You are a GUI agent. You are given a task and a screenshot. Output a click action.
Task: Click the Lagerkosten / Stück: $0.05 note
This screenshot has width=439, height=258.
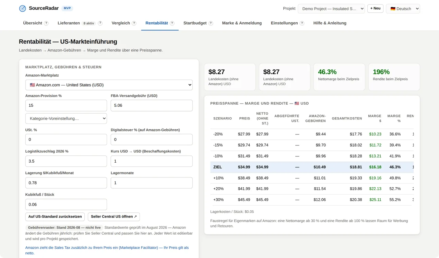(232, 212)
